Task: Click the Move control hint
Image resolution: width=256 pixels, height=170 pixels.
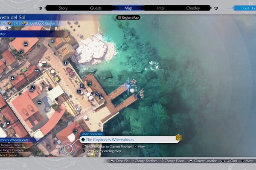Action: 247,161
